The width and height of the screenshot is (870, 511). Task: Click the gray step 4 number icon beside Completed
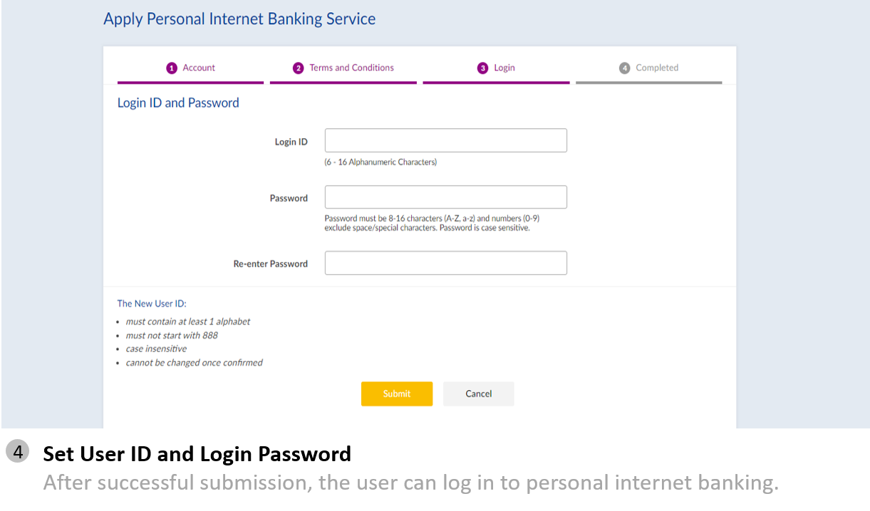point(625,68)
